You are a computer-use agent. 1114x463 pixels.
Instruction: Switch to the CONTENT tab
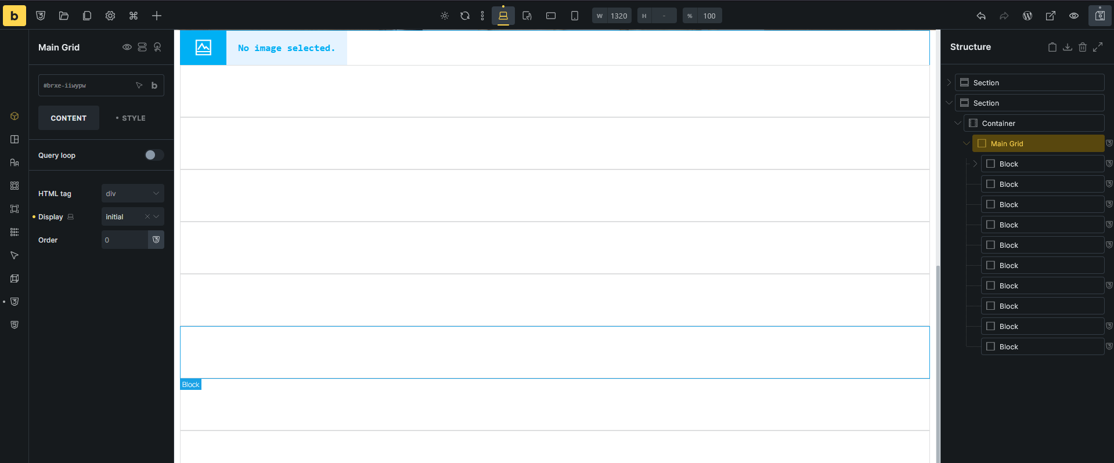[69, 118]
